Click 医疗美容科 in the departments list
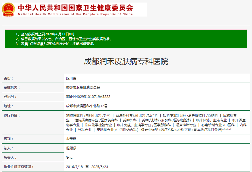Viewport: 252px width, 172px height. (109, 120)
